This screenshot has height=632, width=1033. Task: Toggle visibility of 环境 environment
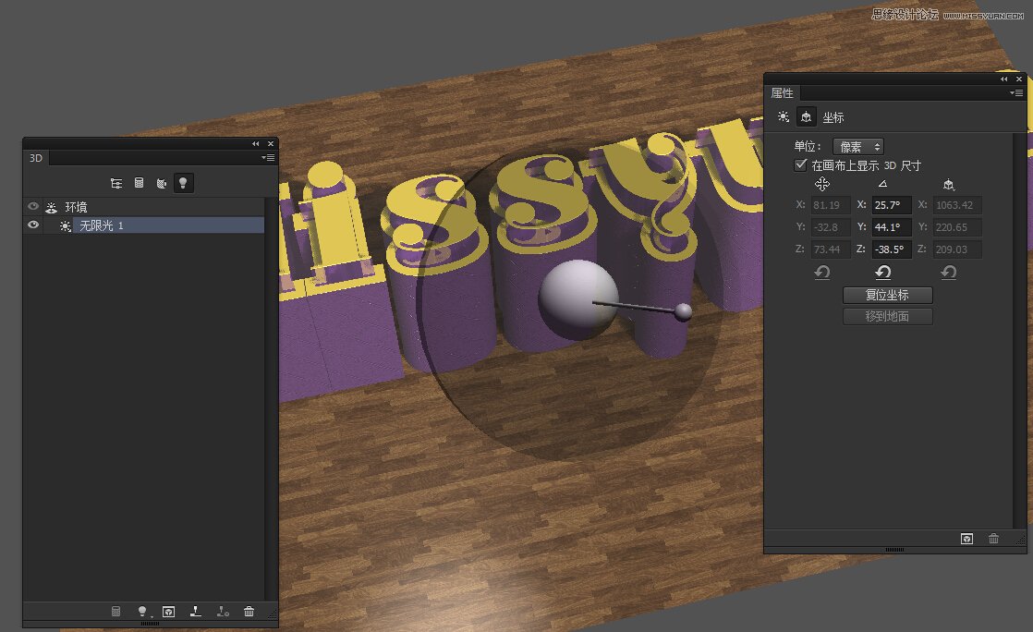pyautogui.click(x=33, y=206)
